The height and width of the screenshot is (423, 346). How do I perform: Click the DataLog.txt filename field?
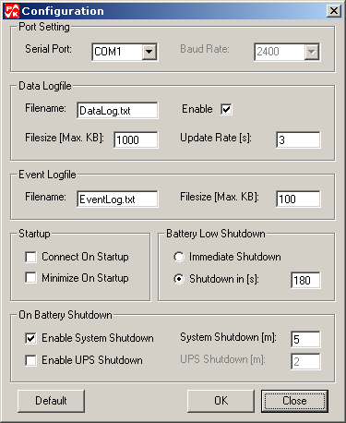117,110
